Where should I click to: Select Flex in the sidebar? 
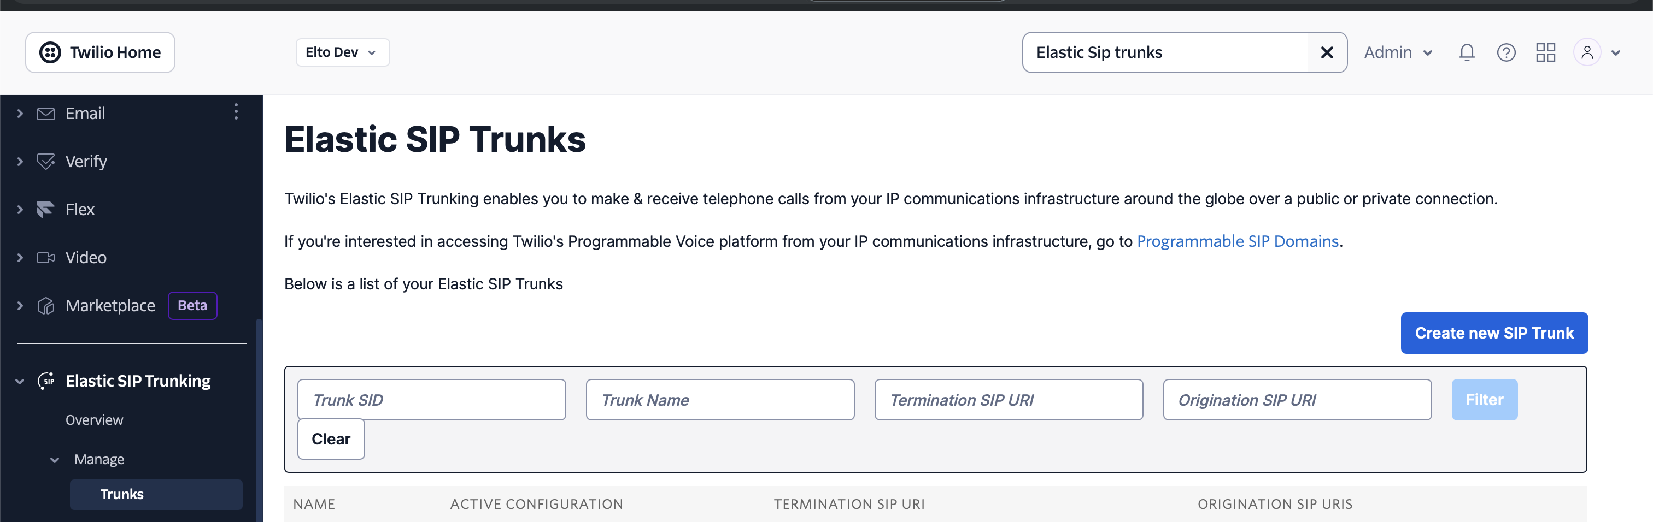coord(80,210)
